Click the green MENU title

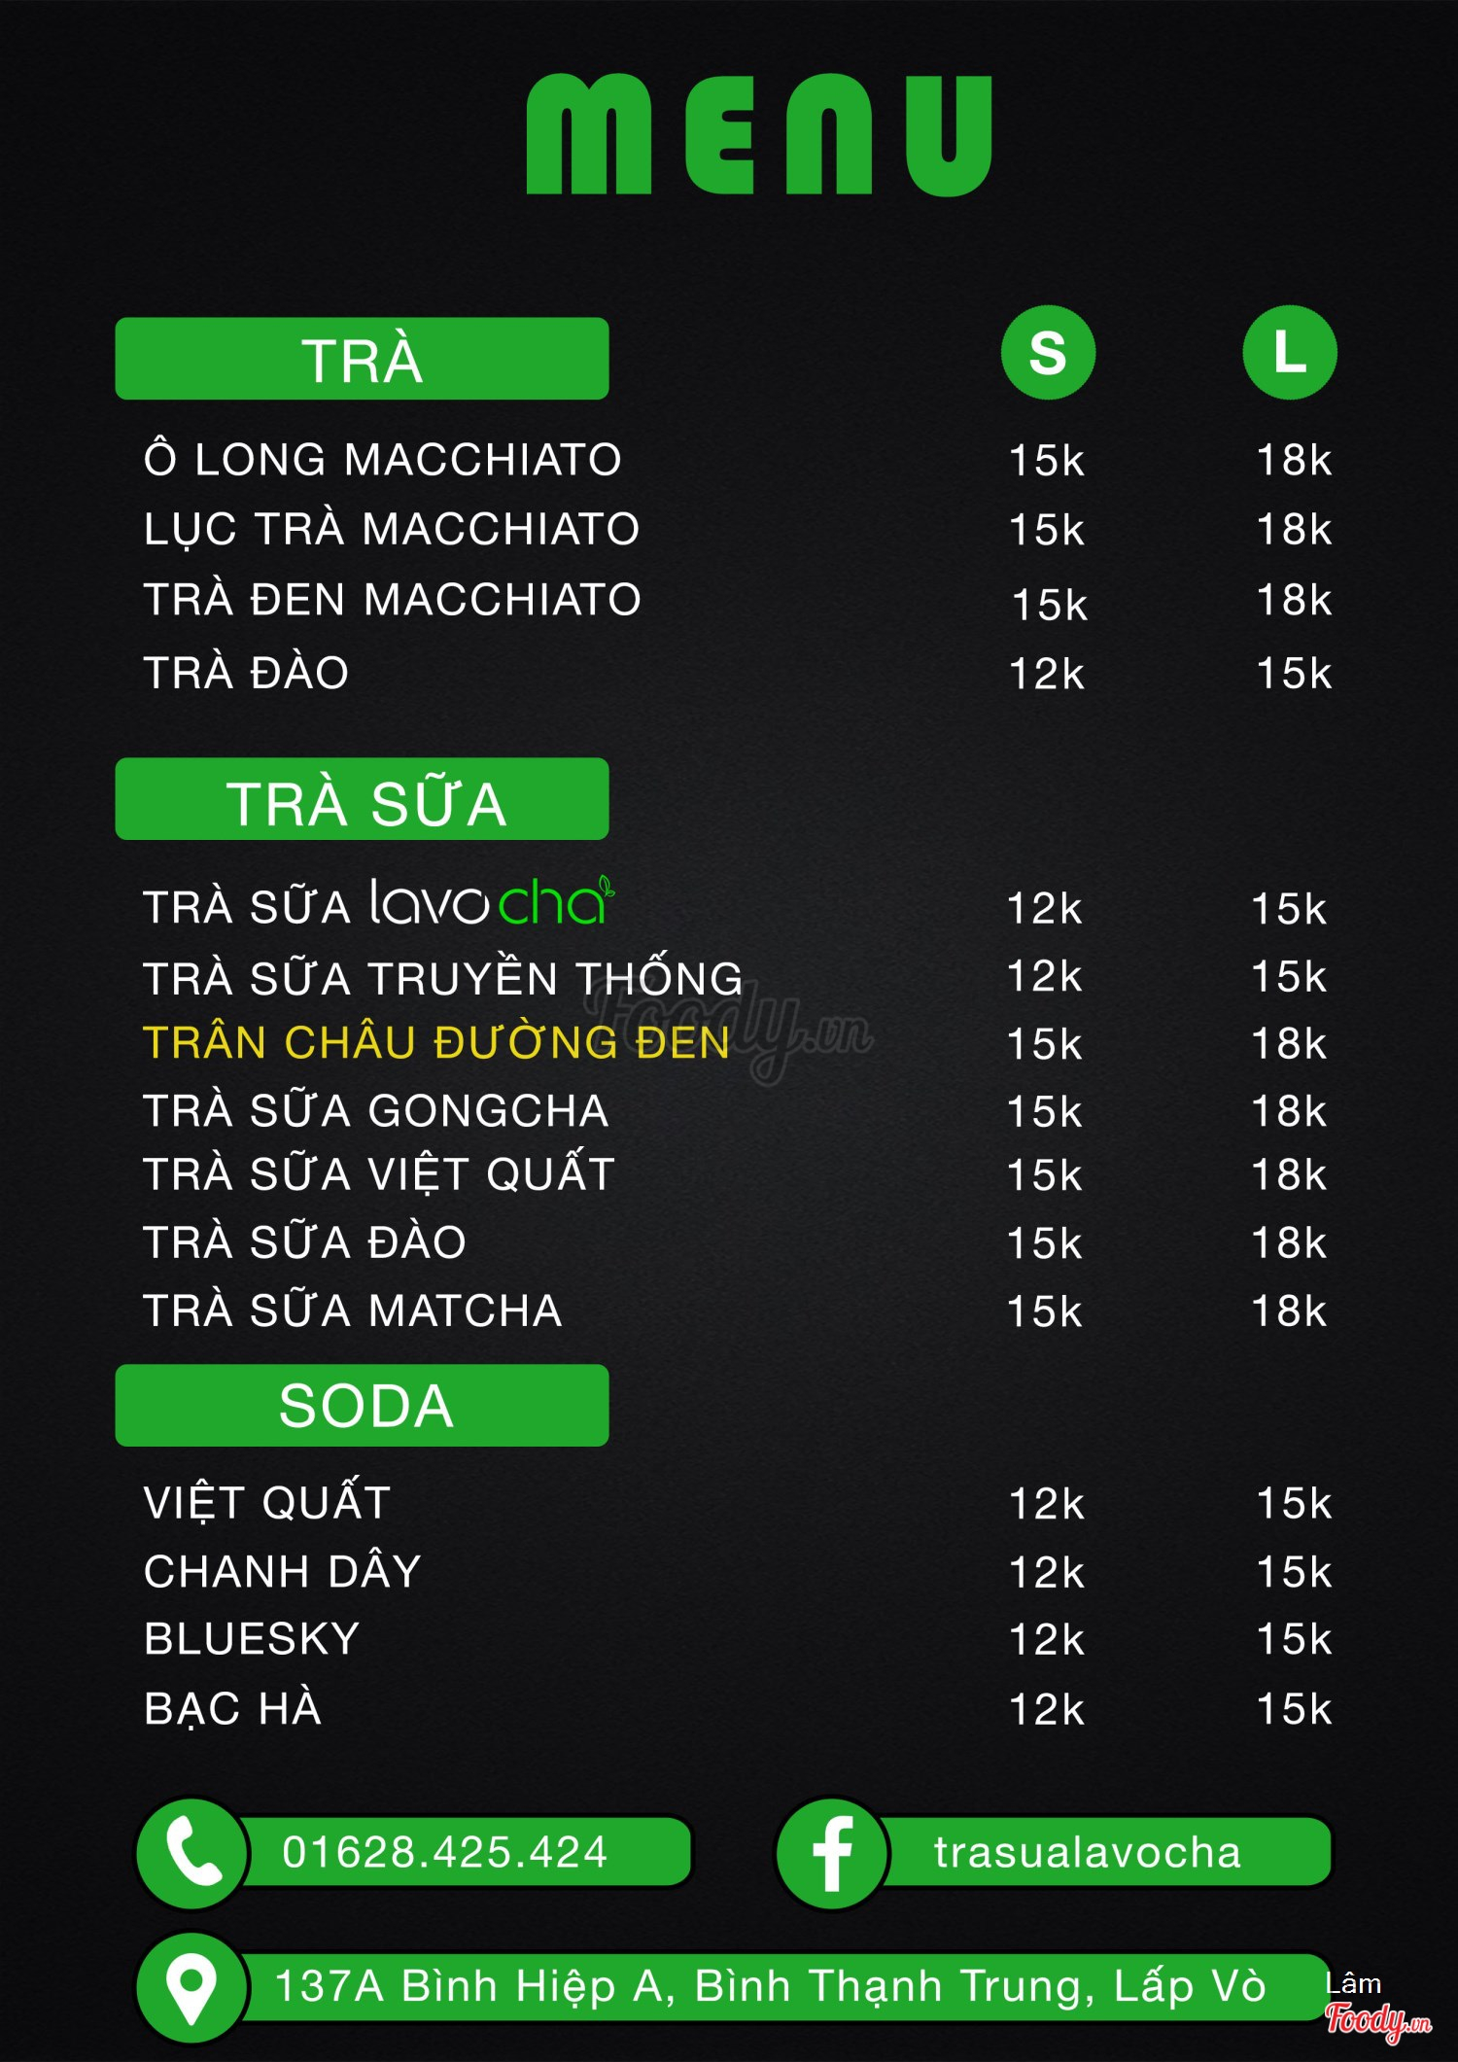(x=758, y=136)
